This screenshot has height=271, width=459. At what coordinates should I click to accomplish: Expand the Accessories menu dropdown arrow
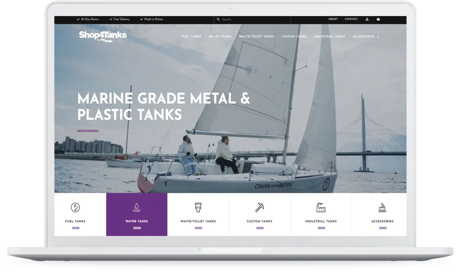[x=378, y=37]
